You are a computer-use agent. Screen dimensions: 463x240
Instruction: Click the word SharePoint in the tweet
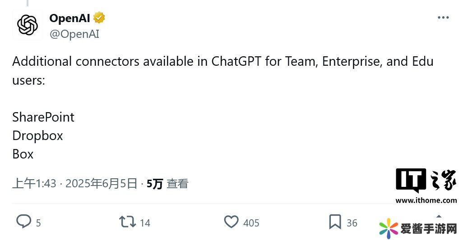pos(43,117)
